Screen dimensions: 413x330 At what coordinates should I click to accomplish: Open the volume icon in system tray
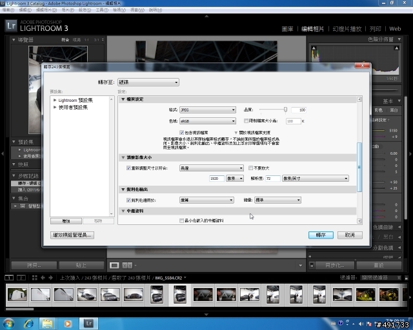pyautogui.click(x=361, y=324)
